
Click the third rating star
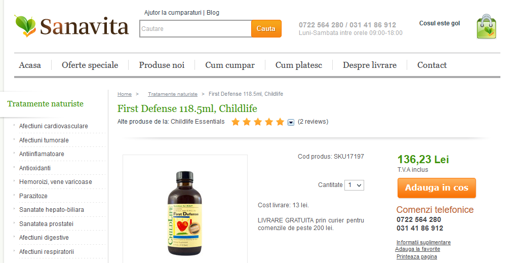coord(258,122)
